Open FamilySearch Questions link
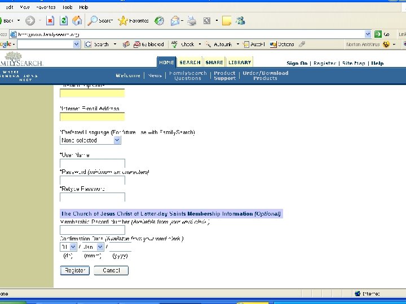 [188, 75]
